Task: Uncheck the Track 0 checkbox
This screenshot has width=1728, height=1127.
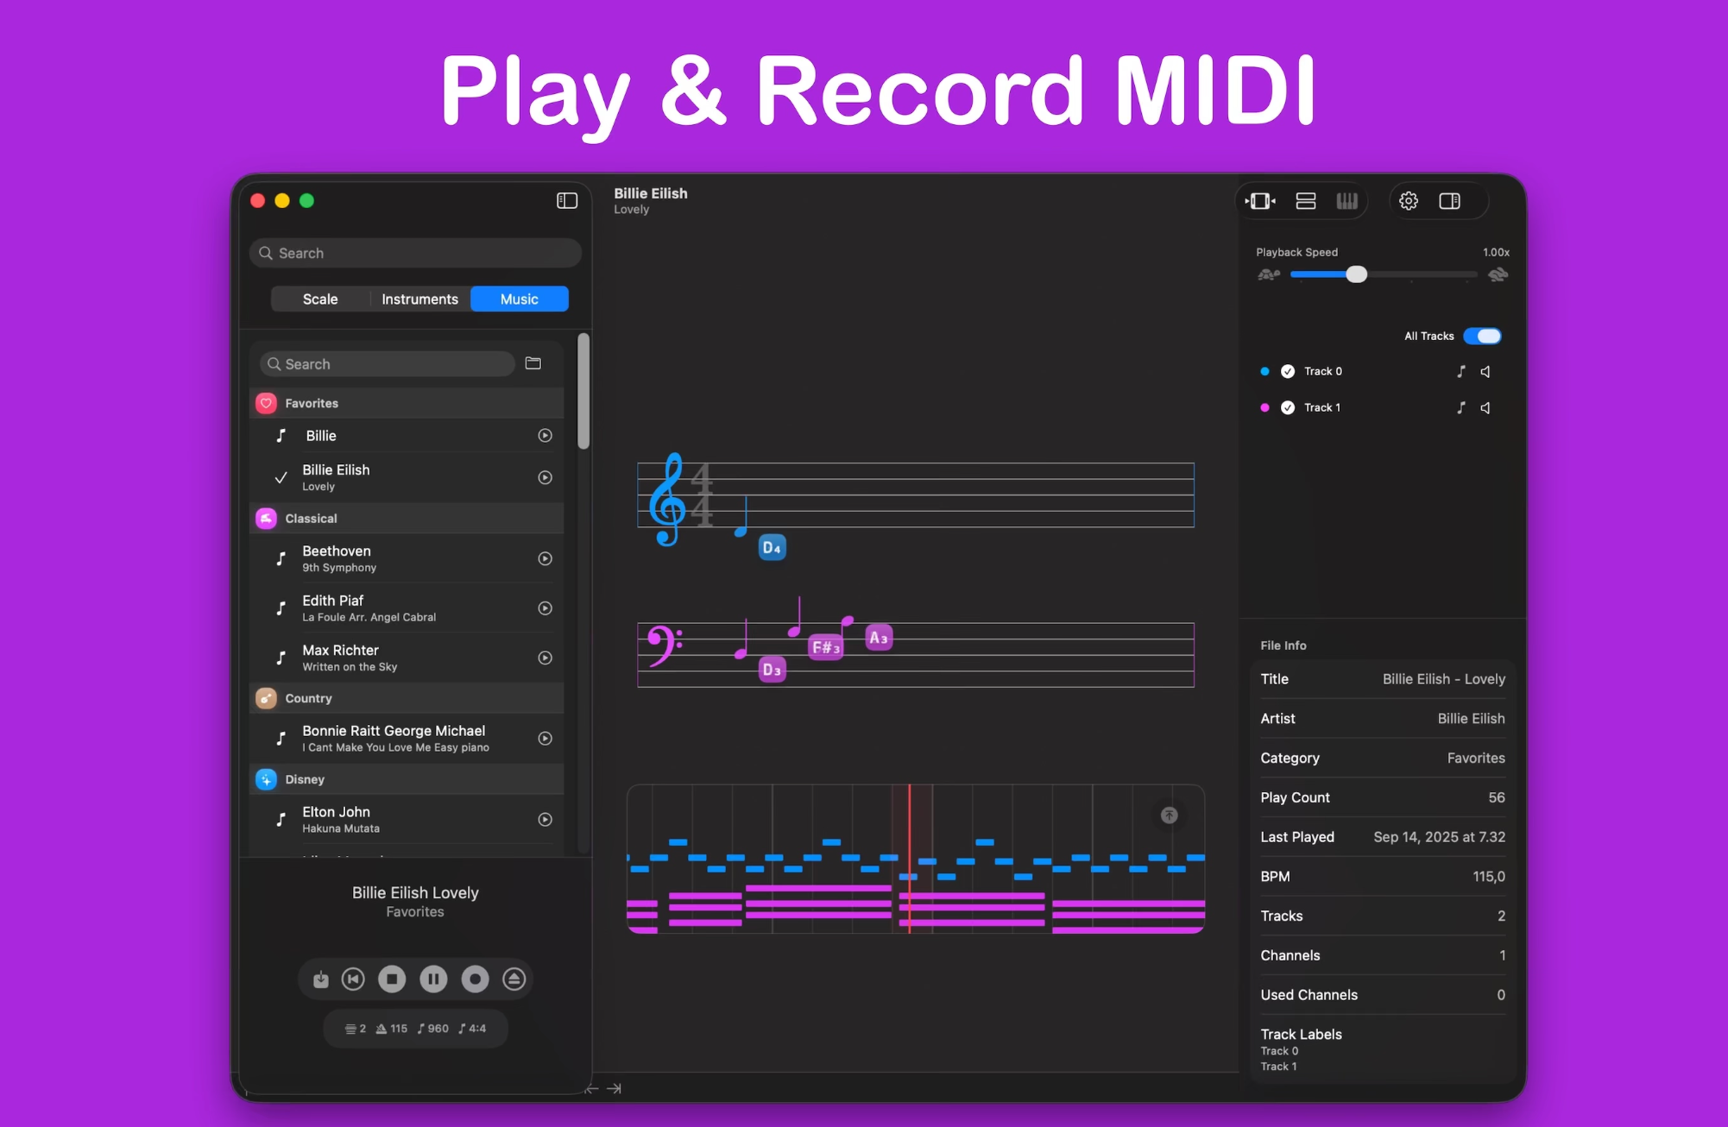Action: click(x=1288, y=371)
